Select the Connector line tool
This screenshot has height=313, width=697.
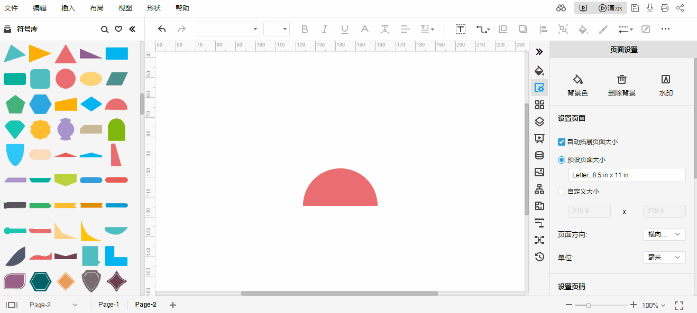click(483, 29)
